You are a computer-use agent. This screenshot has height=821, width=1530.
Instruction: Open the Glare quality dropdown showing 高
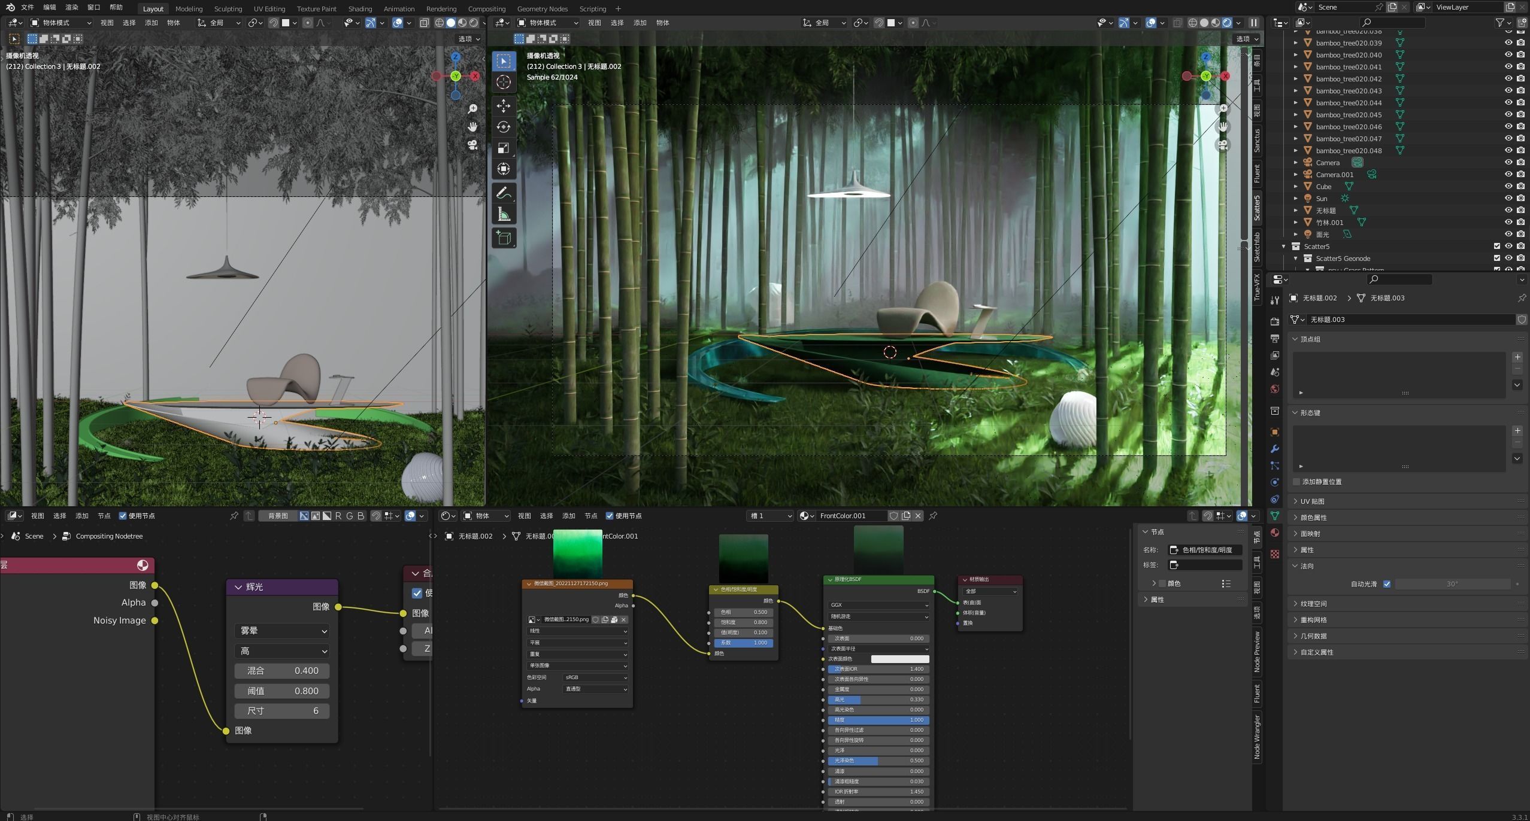tap(282, 651)
